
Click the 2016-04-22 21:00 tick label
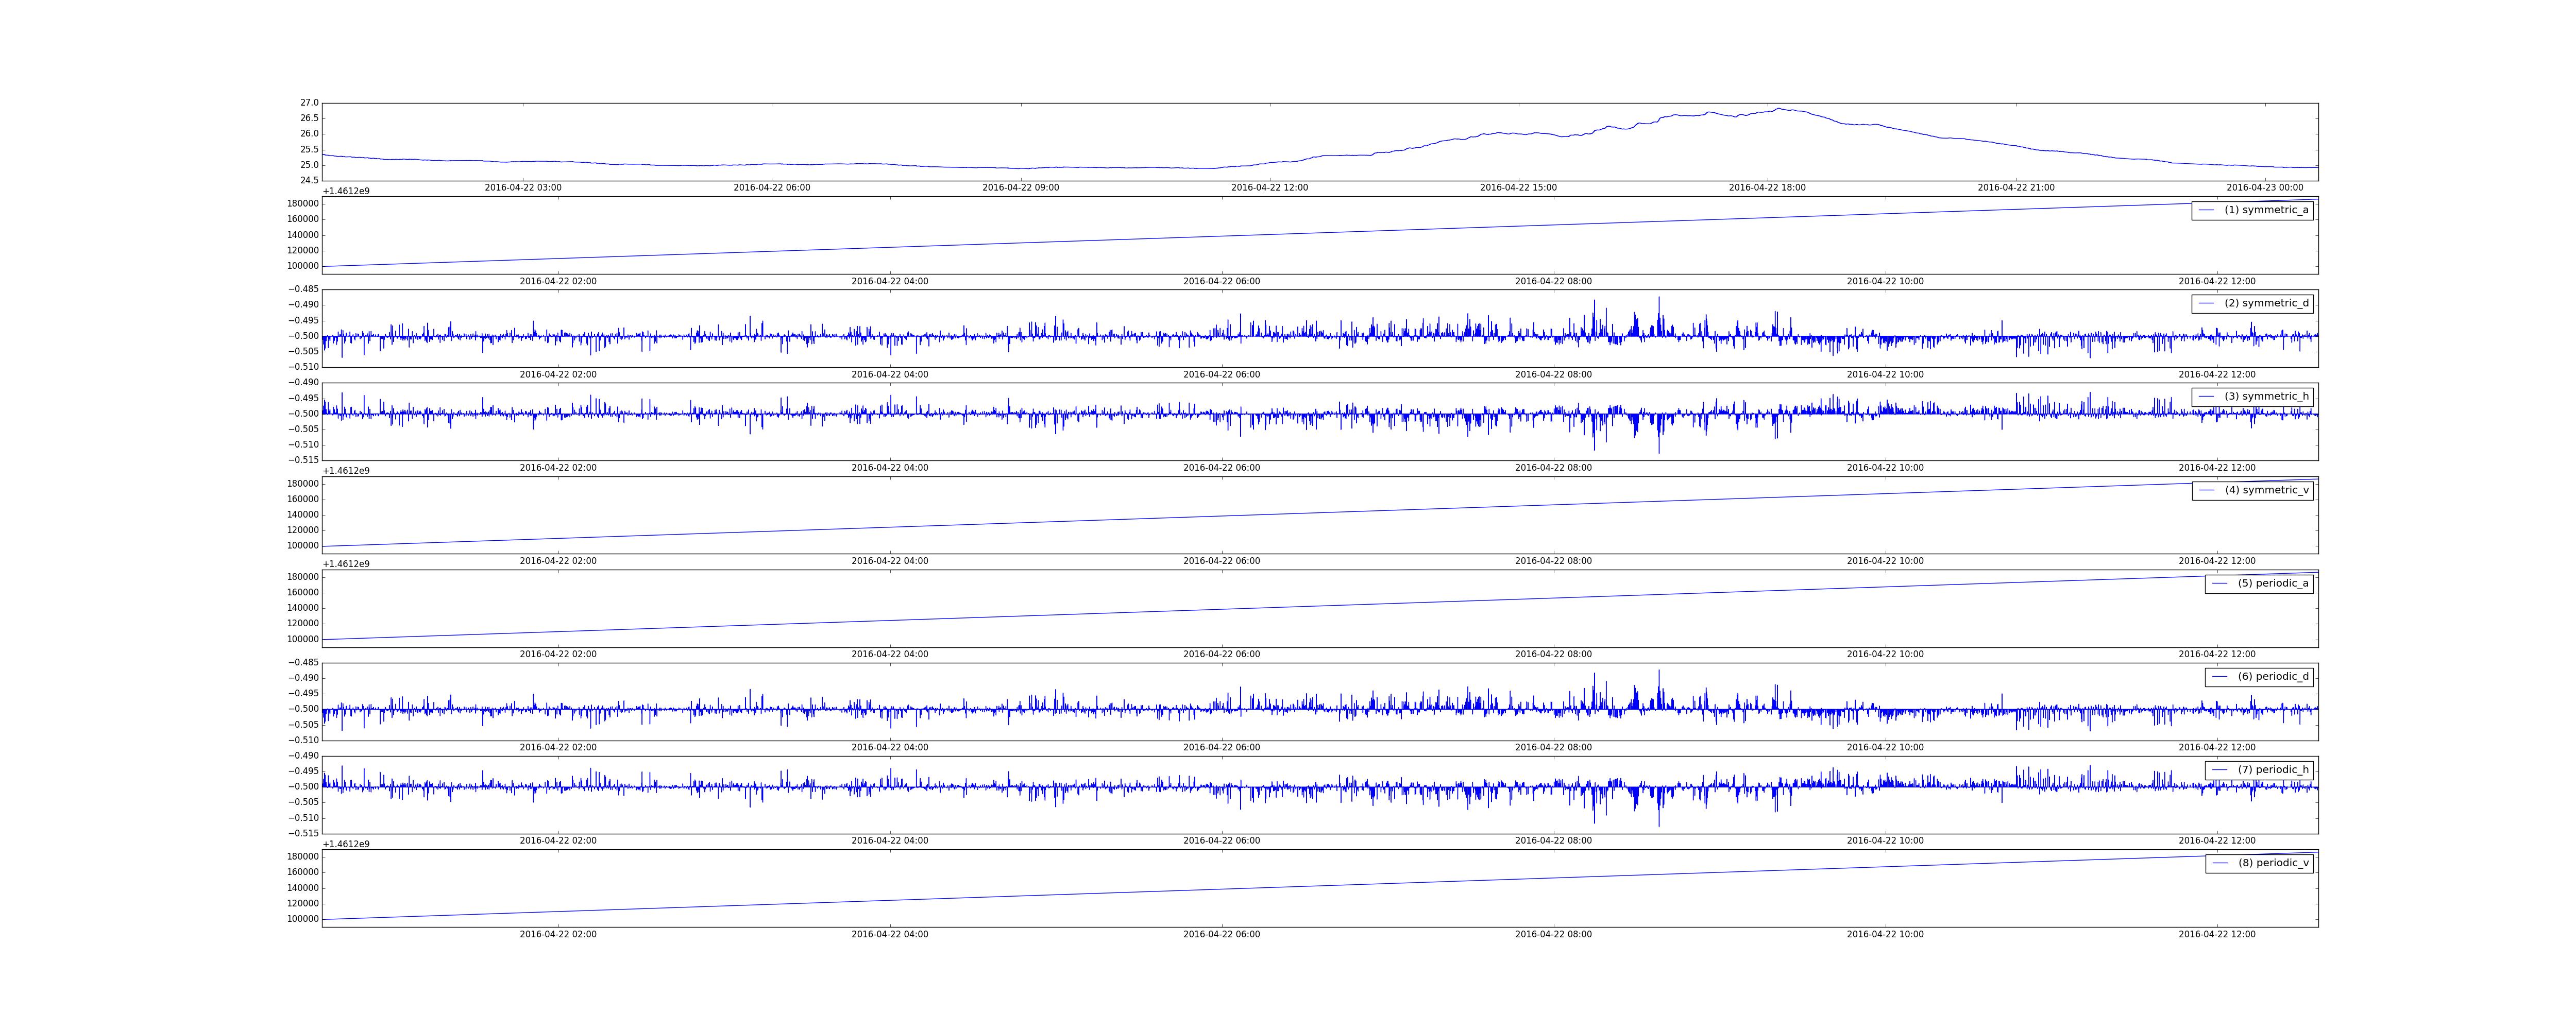2016,188
